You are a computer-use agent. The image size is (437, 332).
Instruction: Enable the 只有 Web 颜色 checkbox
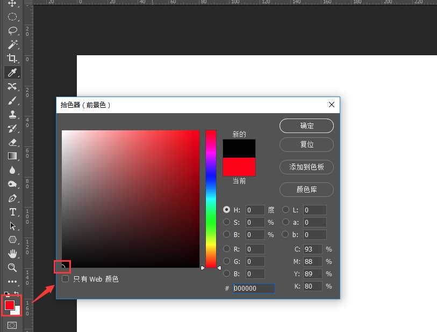[x=65, y=279]
